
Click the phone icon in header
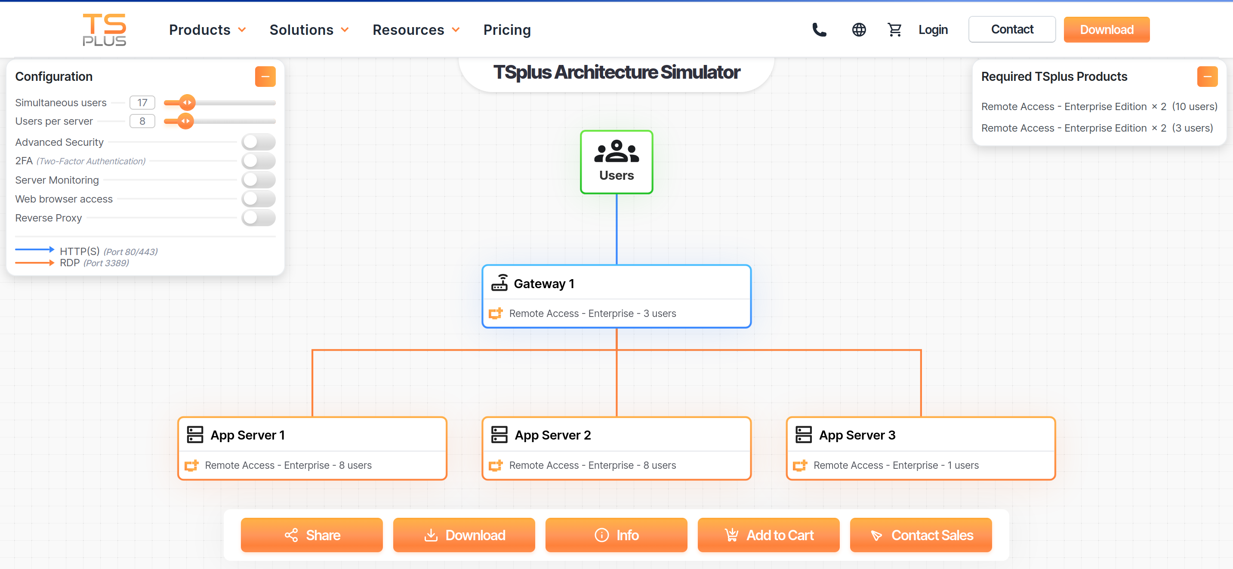[x=819, y=30]
